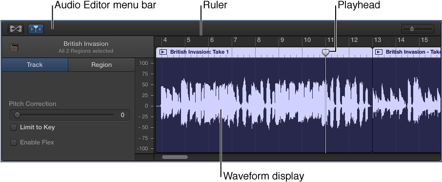This screenshot has height=182, width=442.
Task: Click bar 6 on the ruler
Action: 212,40
